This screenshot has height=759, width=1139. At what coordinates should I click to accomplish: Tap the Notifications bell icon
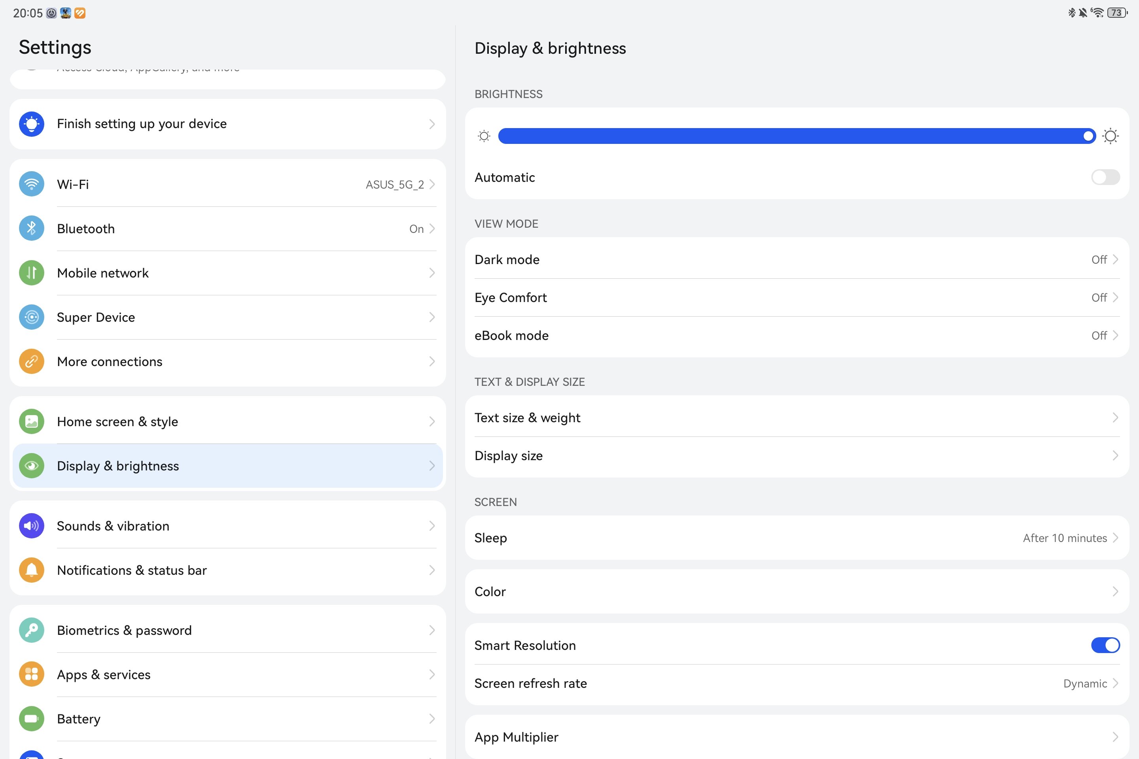(32, 570)
